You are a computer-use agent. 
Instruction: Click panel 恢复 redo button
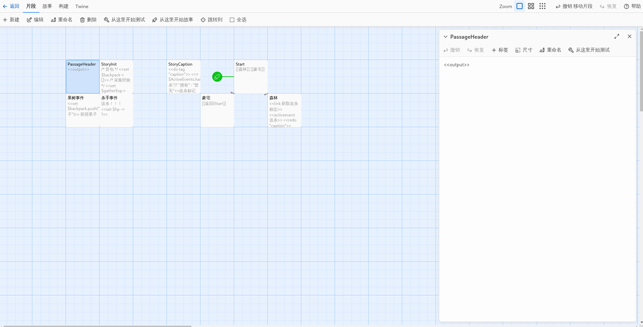(476, 50)
